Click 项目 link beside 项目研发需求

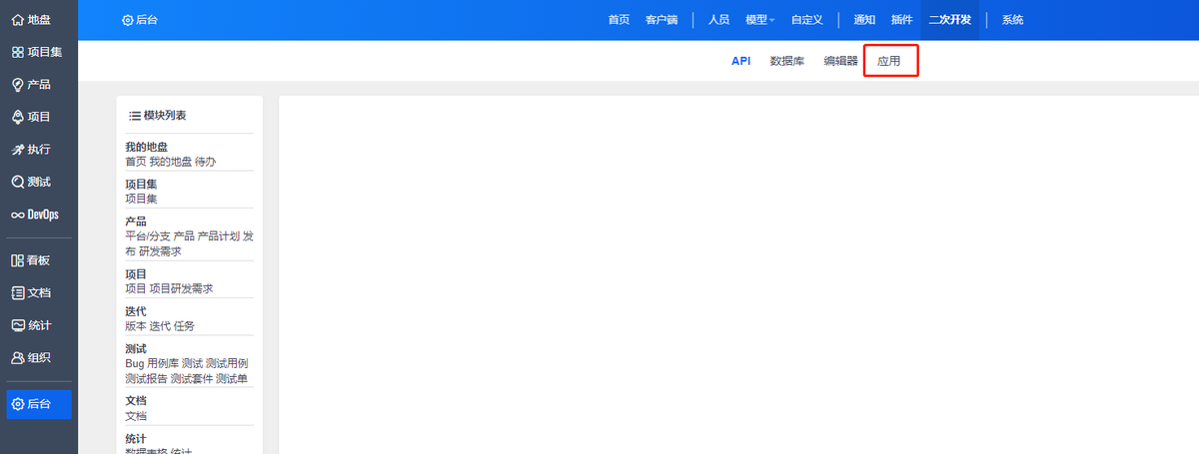[136, 288]
